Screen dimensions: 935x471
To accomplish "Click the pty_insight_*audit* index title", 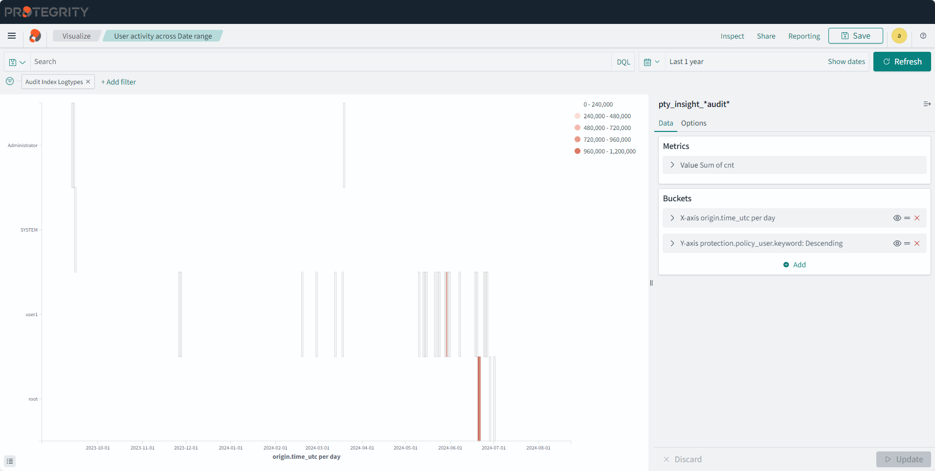I will (694, 104).
